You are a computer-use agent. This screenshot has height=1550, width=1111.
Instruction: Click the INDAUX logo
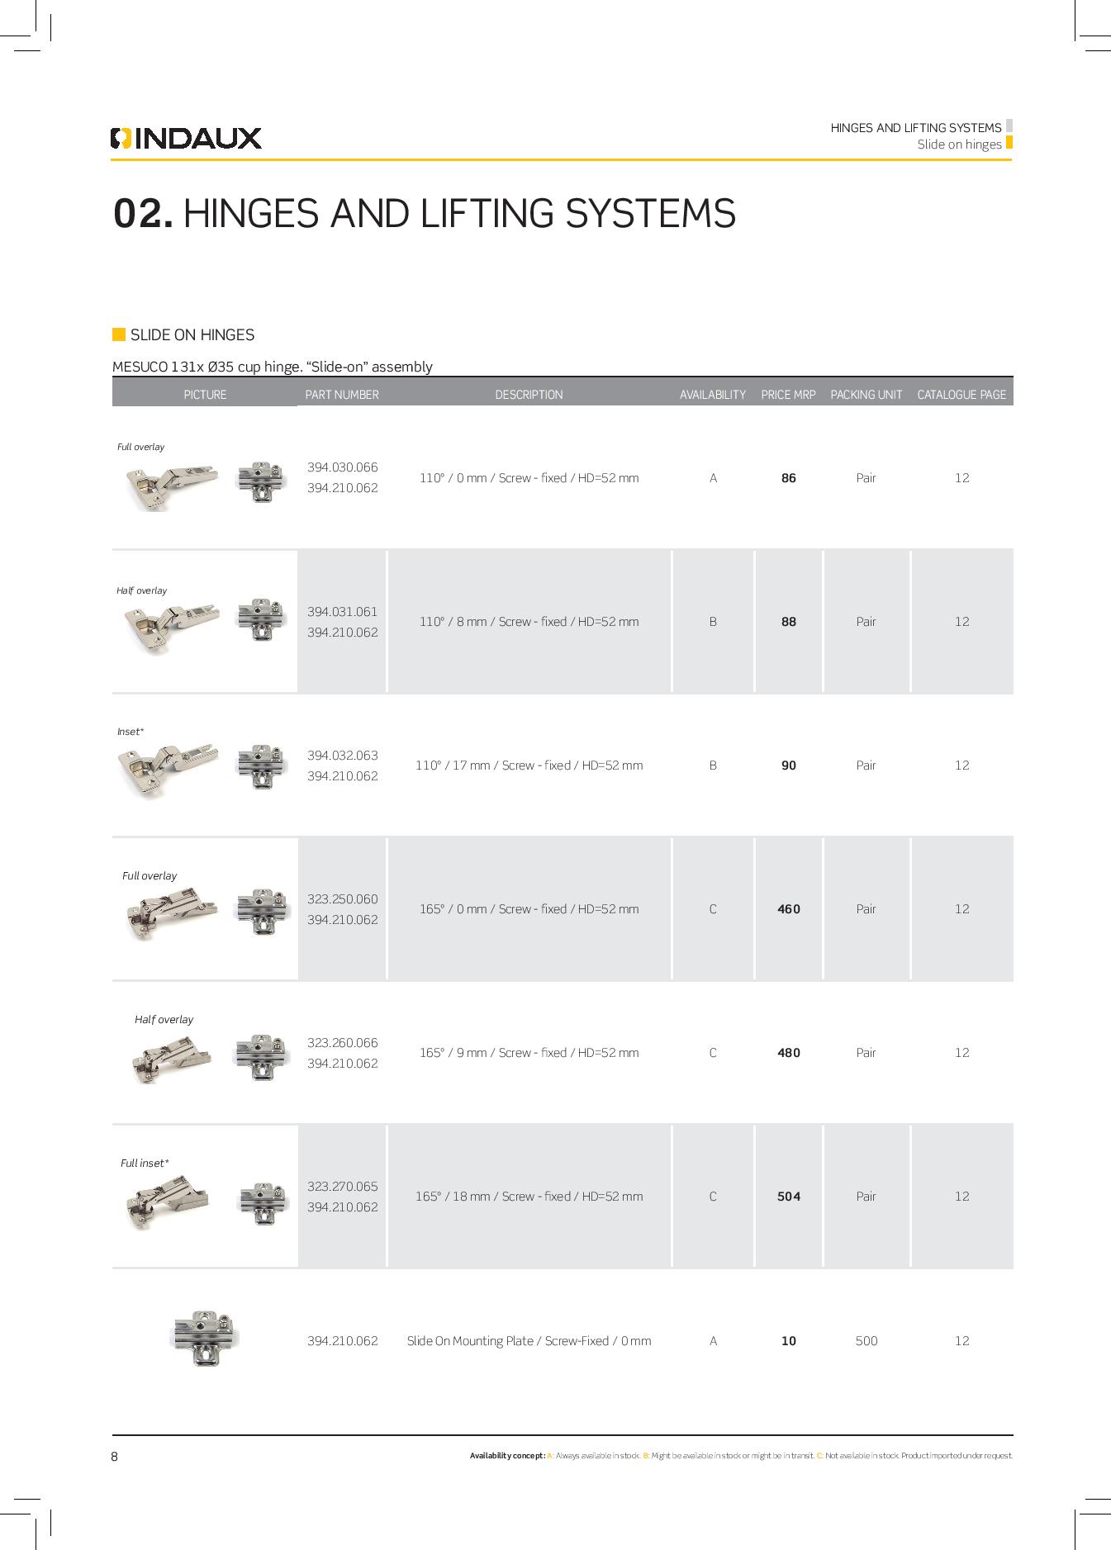[x=186, y=138]
